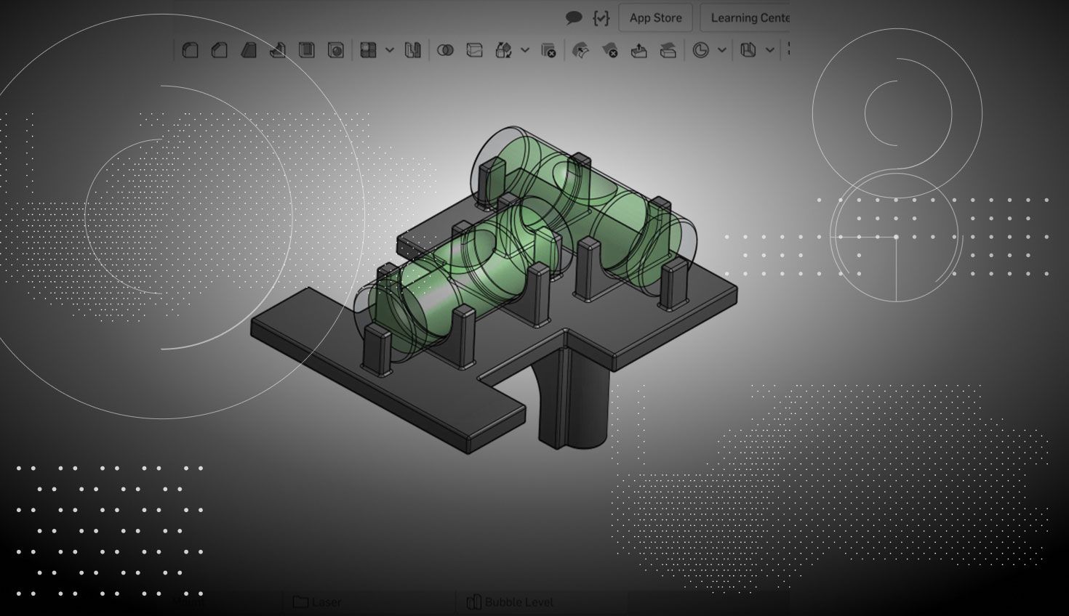Select the Chamfer tool
The width and height of the screenshot is (1069, 616).
(x=219, y=50)
